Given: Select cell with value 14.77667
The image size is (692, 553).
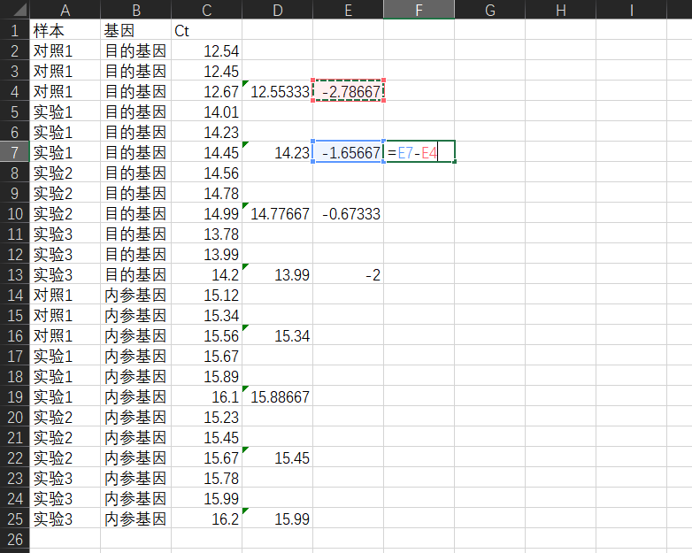Looking at the screenshot, I should pos(277,213).
